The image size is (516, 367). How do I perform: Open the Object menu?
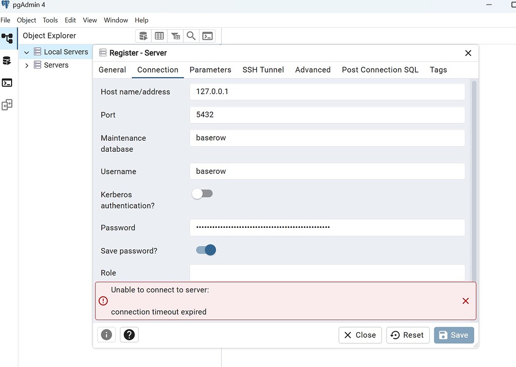[x=26, y=20]
